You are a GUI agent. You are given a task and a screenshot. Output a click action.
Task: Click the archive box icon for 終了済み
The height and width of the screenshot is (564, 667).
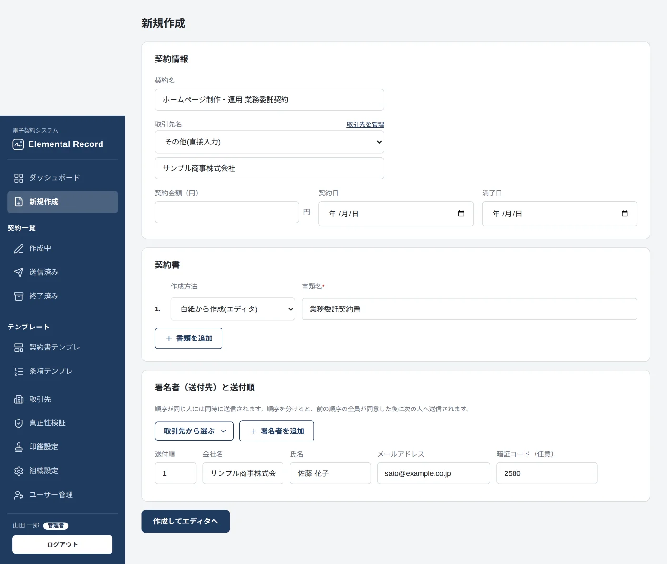[x=19, y=297]
